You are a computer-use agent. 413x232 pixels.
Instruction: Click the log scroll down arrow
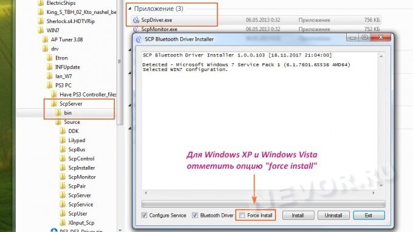pyautogui.click(x=381, y=186)
